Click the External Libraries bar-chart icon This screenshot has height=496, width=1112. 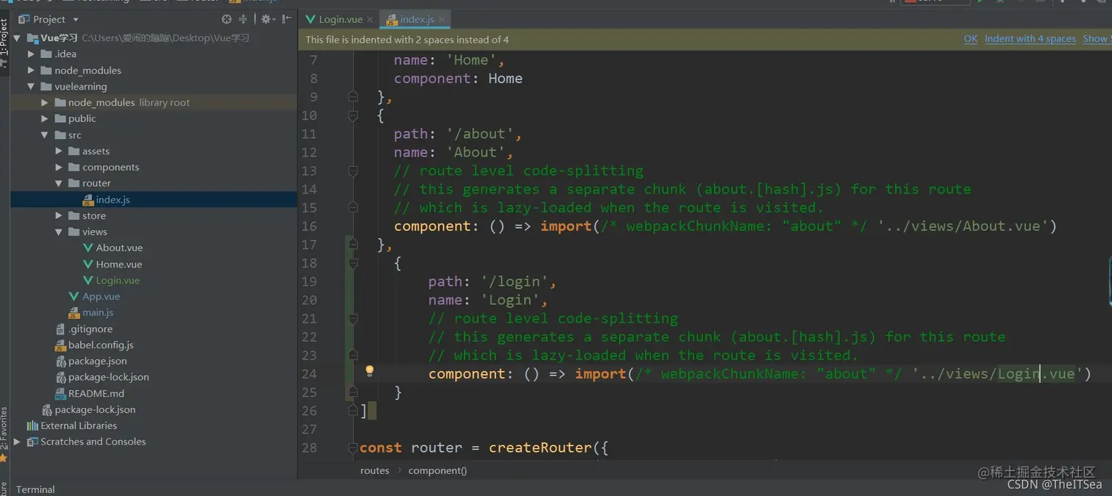tap(32, 426)
